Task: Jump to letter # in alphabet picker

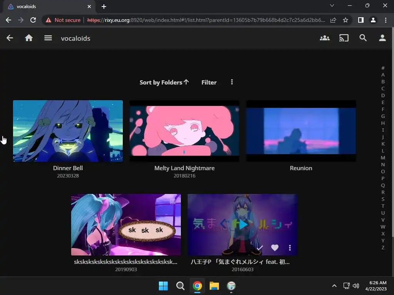Action: pyautogui.click(x=383, y=68)
